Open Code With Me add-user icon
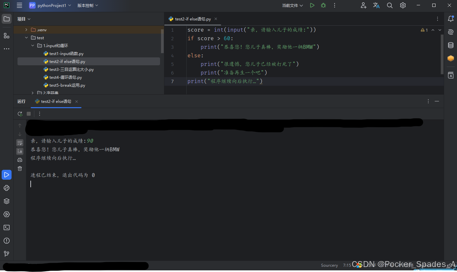 [x=363, y=5]
